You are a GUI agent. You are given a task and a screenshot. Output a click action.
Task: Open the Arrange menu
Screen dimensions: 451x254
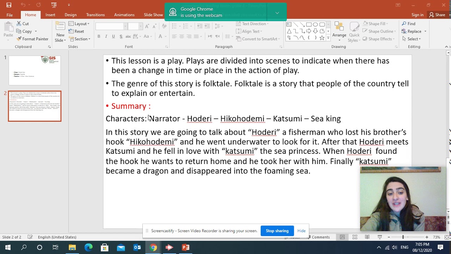(x=339, y=31)
